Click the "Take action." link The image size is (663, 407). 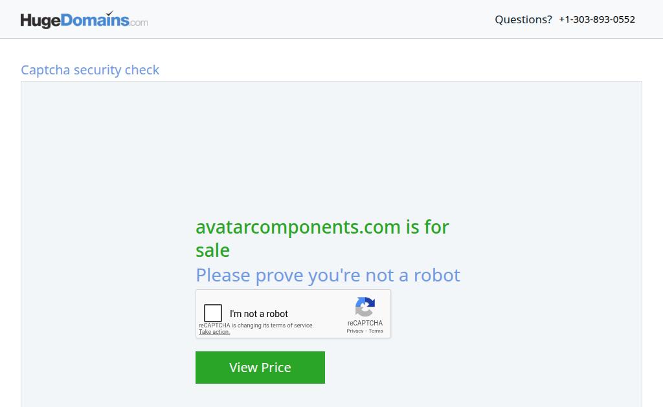[x=214, y=332]
